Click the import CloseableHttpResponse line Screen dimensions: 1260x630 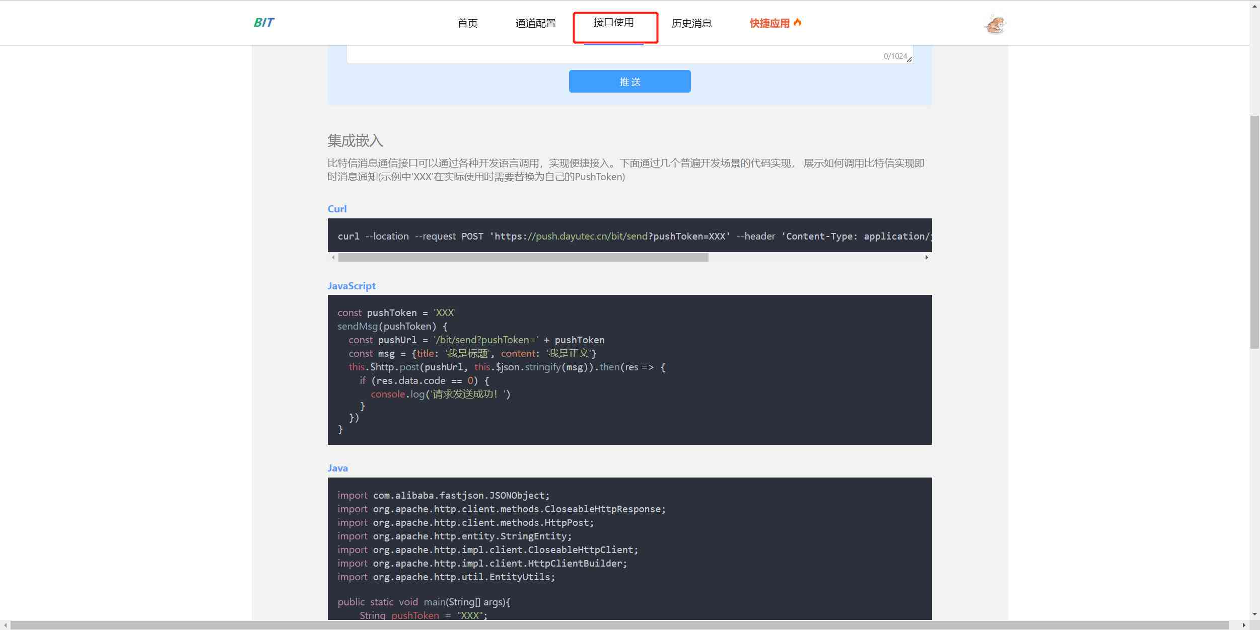[502, 509]
